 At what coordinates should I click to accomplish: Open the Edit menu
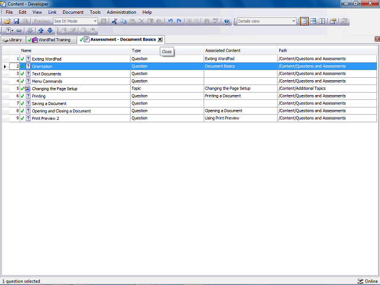[23, 12]
